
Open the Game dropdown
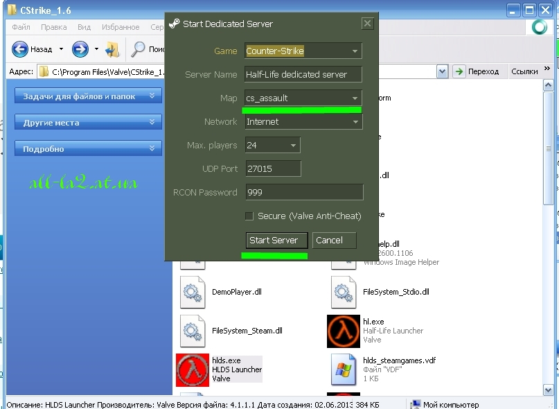coord(355,51)
